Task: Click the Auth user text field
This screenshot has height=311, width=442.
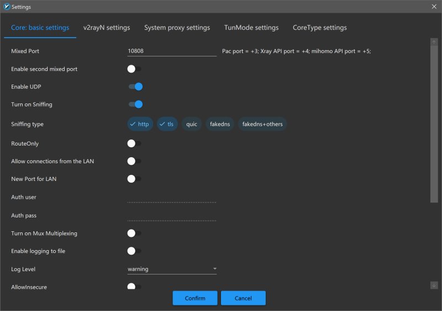Action: (172, 197)
